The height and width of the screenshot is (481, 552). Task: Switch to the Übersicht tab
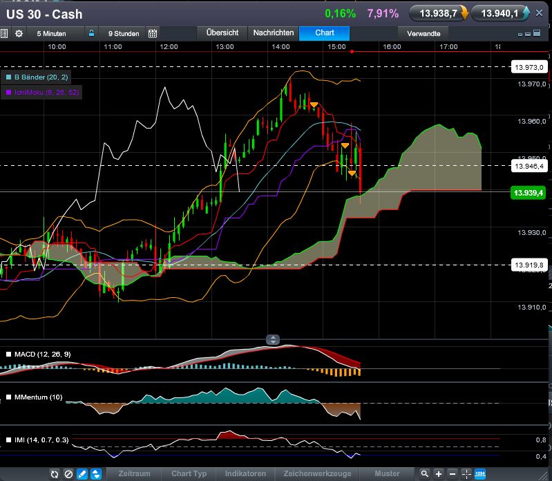click(222, 32)
